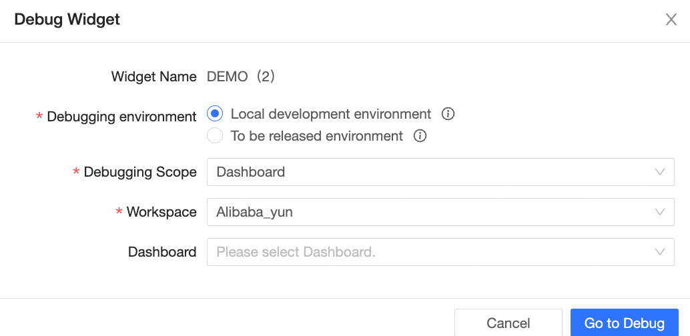Click the 'Local development environment' option text
The image size is (690, 336).
click(x=331, y=114)
